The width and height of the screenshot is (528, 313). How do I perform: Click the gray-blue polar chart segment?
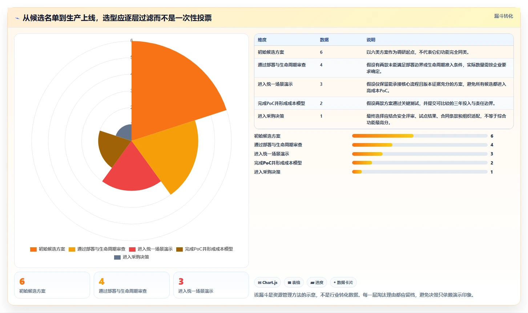tap(125, 133)
